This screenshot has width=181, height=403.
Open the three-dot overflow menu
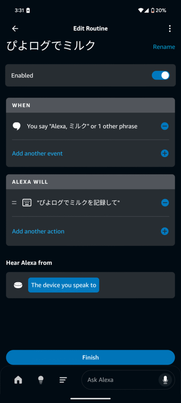coord(170,28)
